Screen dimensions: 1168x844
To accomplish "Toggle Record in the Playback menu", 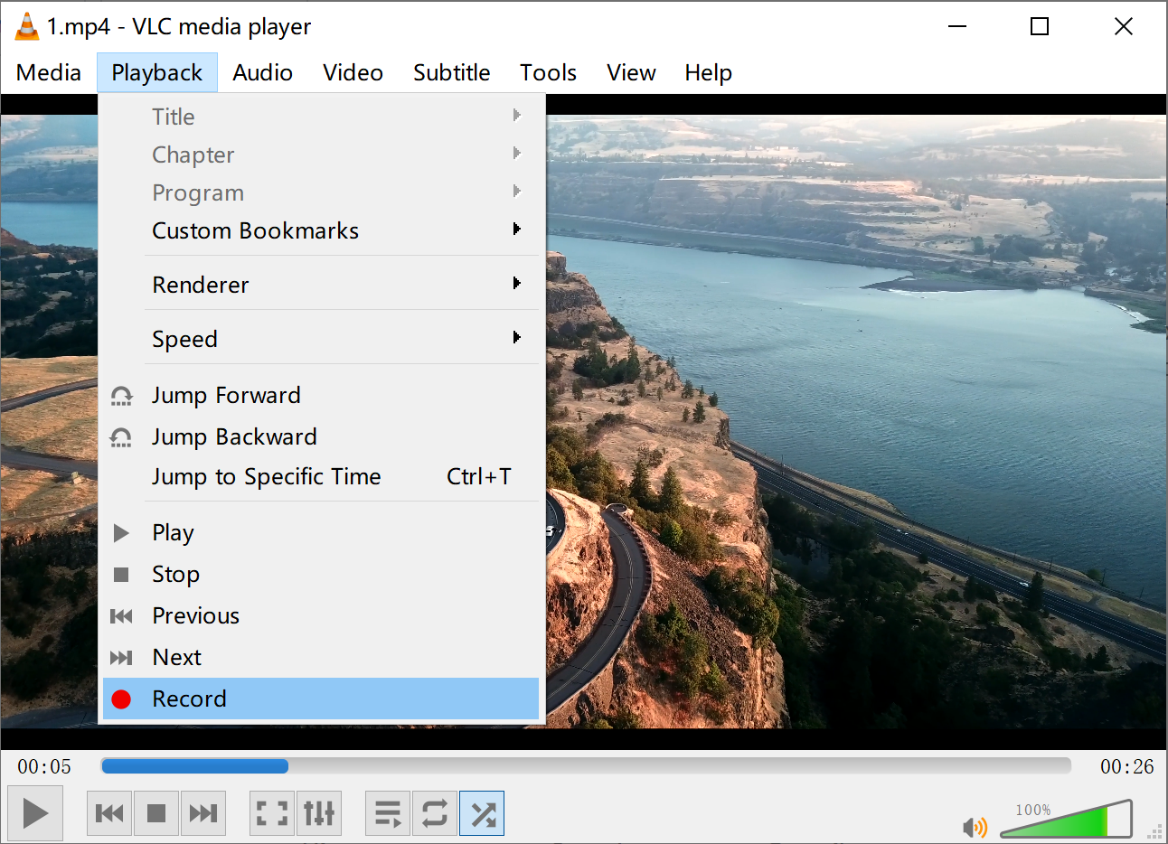I will 321,699.
